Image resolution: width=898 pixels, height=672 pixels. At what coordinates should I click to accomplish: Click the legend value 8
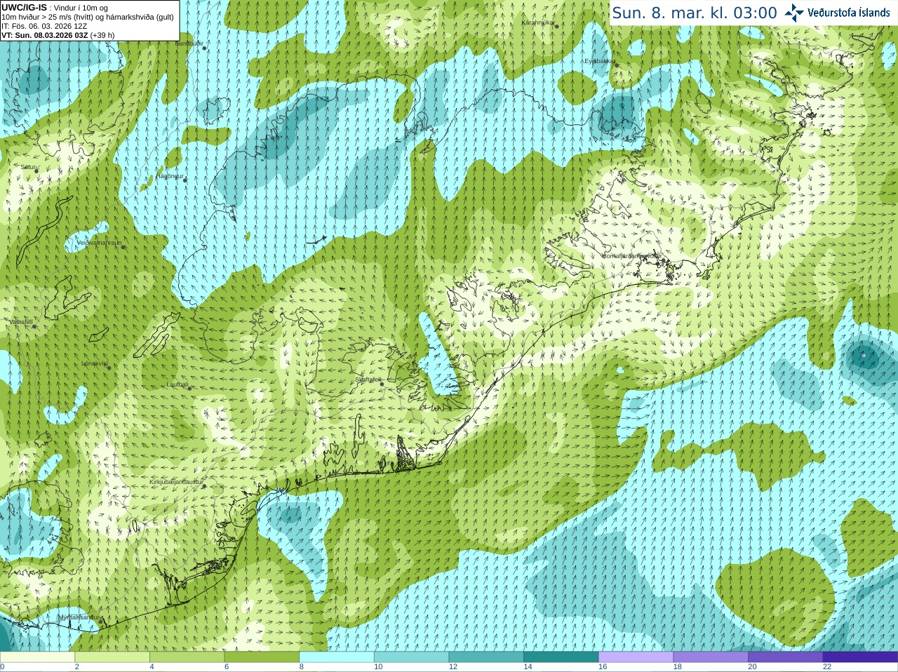tap(302, 667)
